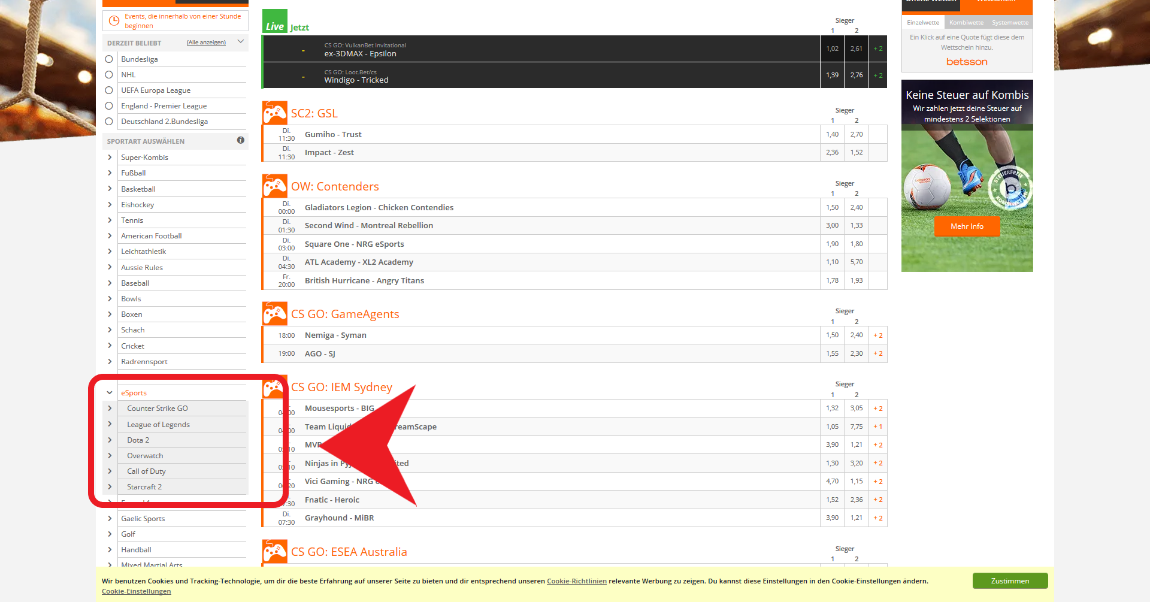The width and height of the screenshot is (1150, 602).
Task: Switch to the Systemwette tab
Action: [x=1010, y=23]
